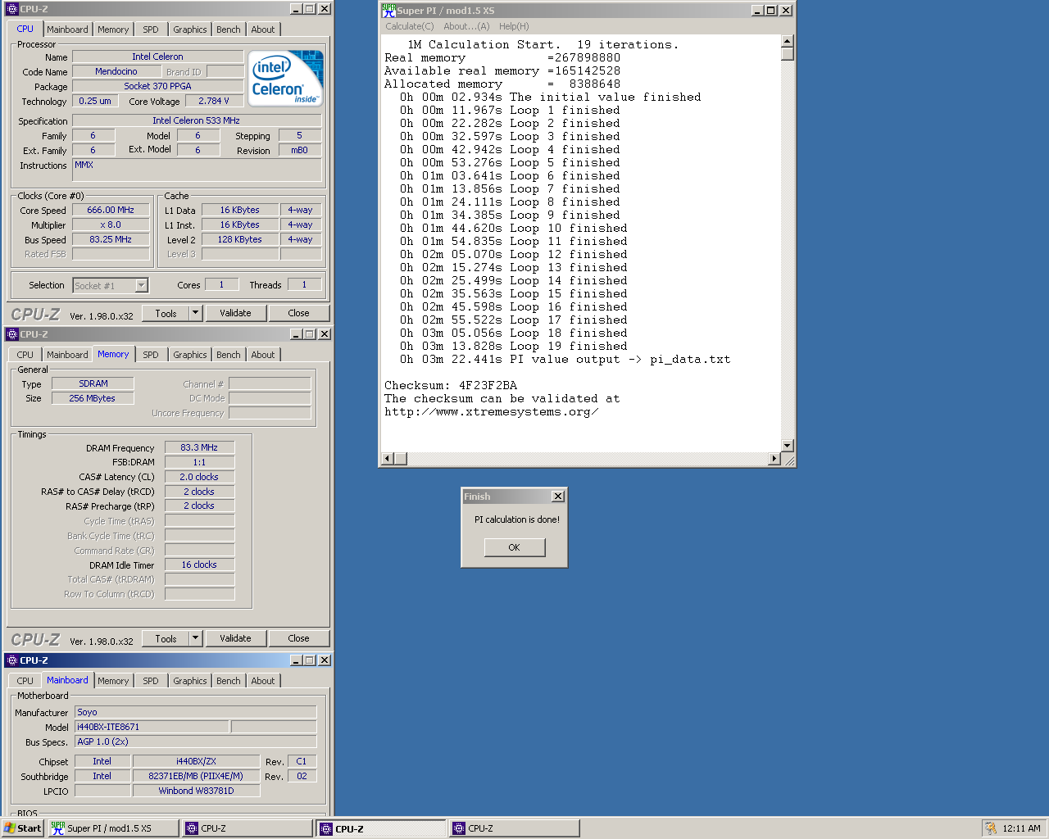Click Super PI horizontal scrollbar right arrow
The image size is (1049, 839).
coord(774,459)
